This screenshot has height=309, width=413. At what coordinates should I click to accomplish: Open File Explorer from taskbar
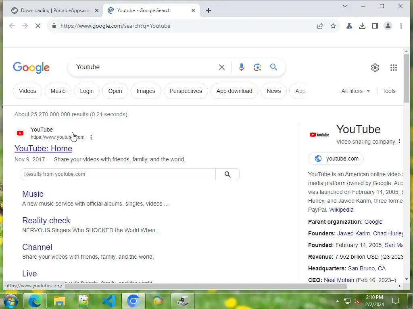(x=60, y=301)
